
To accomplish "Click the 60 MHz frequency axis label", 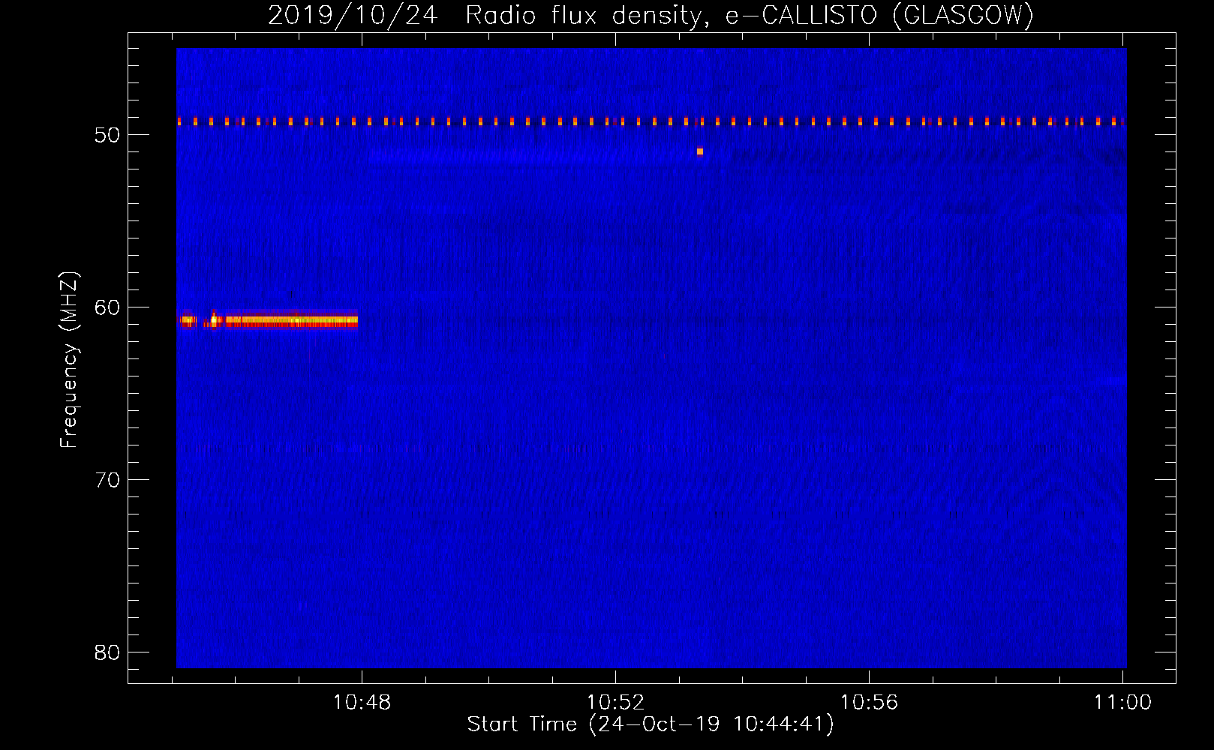I will pyautogui.click(x=107, y=307).
